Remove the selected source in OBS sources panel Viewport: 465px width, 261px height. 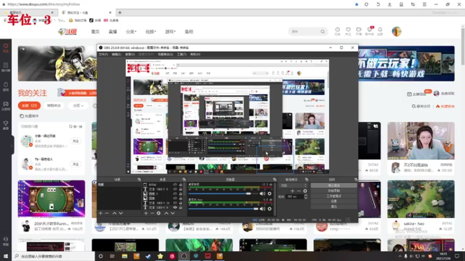pos(152,213)
